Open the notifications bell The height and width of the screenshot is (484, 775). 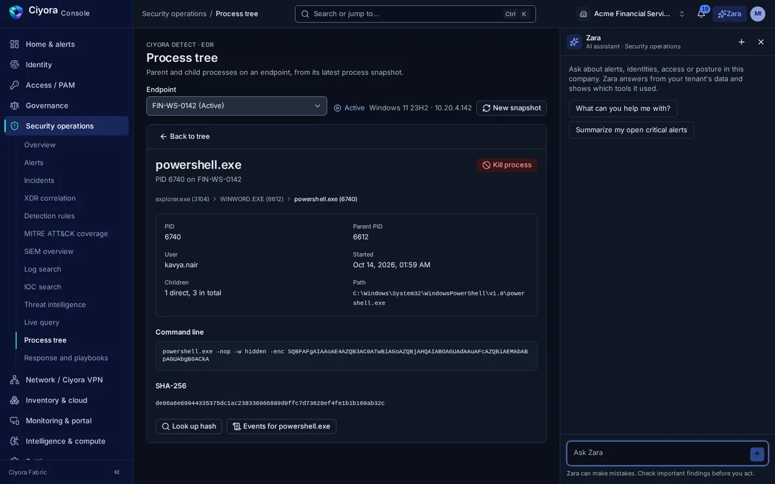[701, 14]
